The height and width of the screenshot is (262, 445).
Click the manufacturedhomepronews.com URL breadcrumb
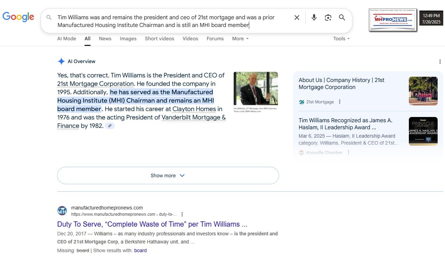pyautogui.click(x=124, y=214)
